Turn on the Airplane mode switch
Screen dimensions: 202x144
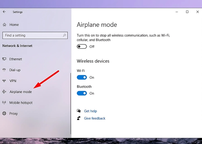click(x=82, y=46)
